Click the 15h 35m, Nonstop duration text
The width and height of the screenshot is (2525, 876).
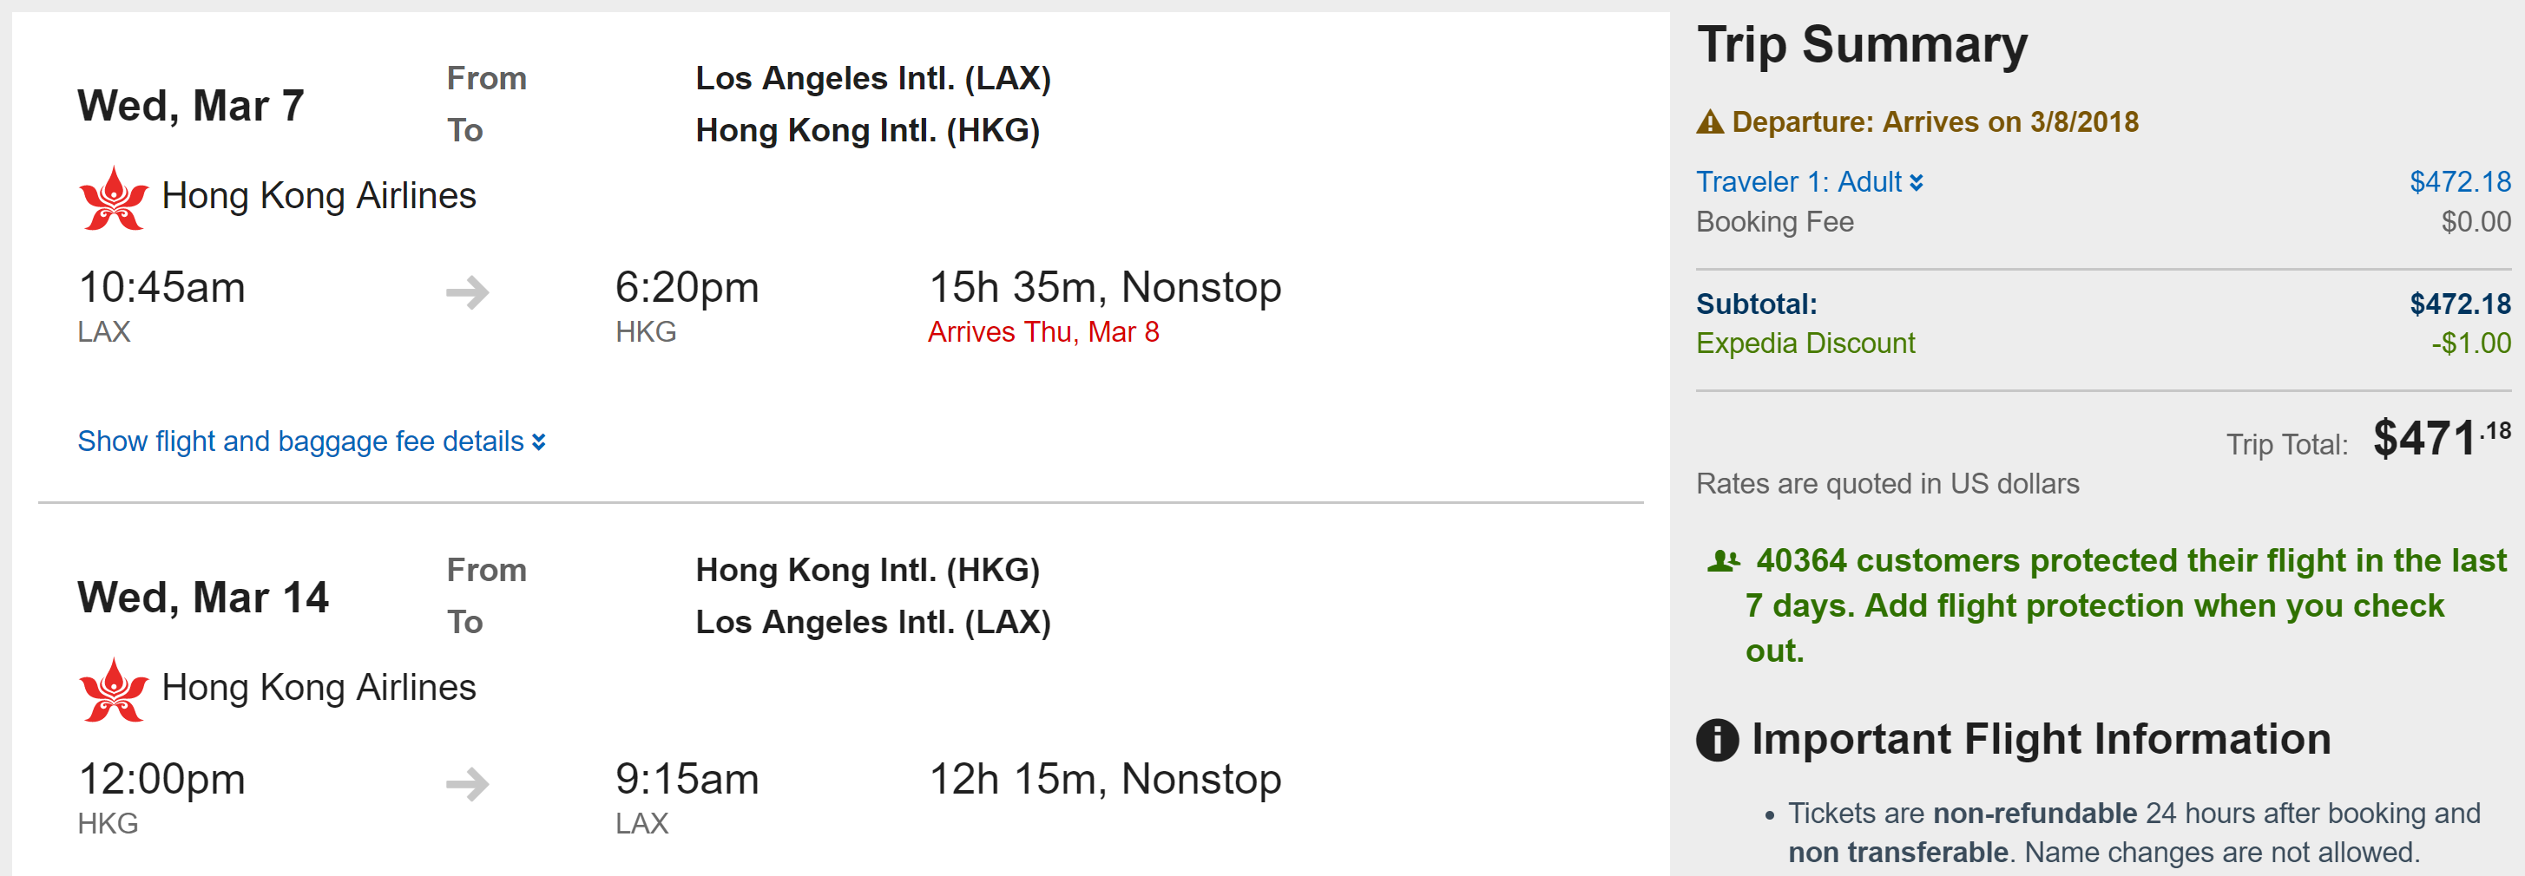coord(1105,288)
